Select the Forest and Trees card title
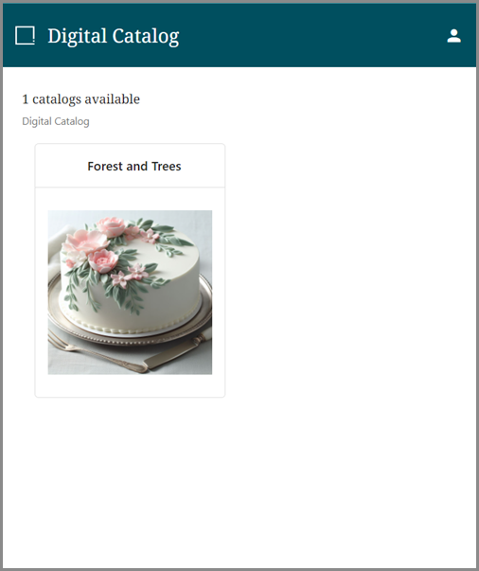 point(134,166)
